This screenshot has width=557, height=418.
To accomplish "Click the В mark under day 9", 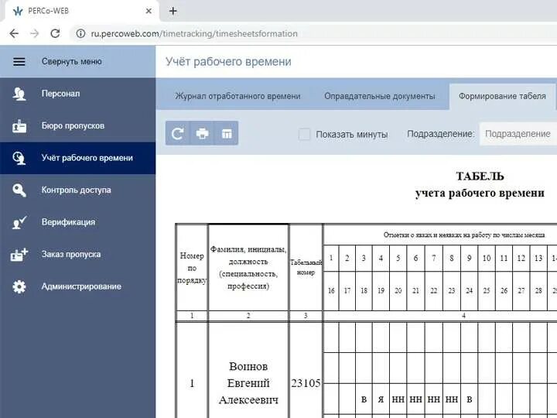I will point(470,399).
